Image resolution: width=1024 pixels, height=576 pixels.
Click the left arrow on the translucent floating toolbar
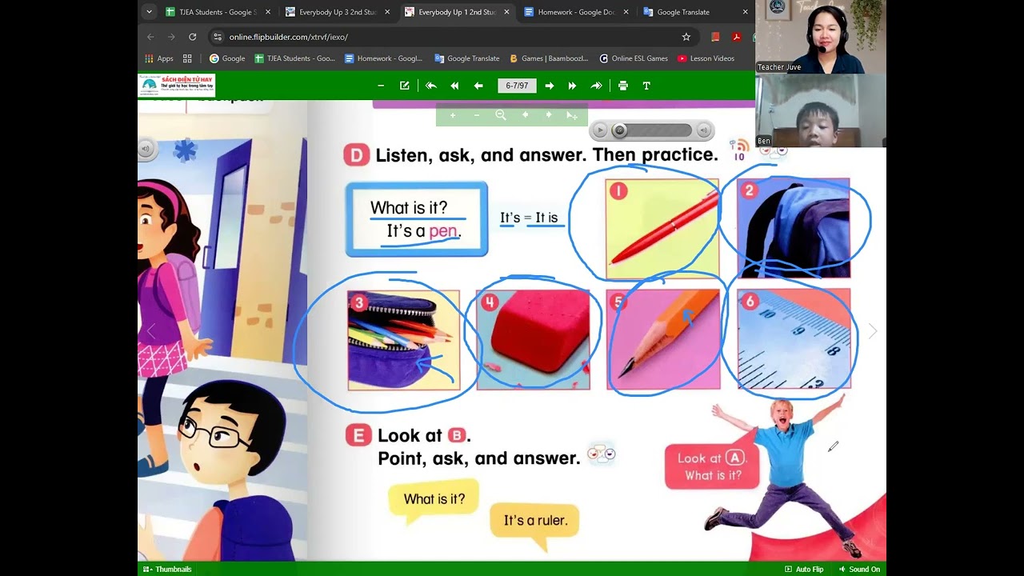click(x=525, y=115)
